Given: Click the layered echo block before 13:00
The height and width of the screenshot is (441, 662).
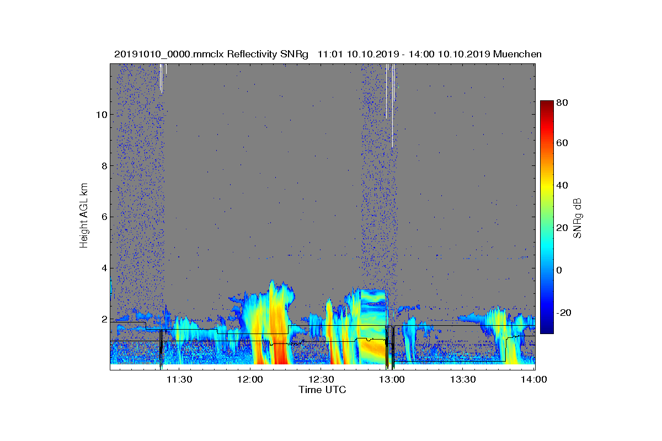Looking at the screenshot, I should click(372, 326).
